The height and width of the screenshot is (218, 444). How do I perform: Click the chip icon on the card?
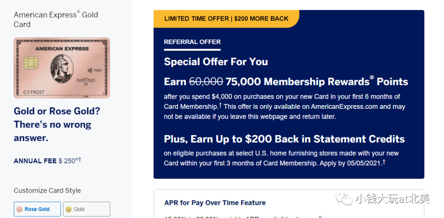31,63
